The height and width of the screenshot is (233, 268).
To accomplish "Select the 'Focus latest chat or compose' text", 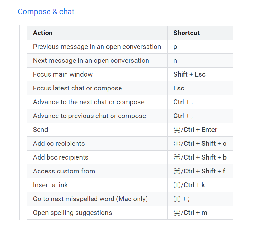I will coord(77,88).
